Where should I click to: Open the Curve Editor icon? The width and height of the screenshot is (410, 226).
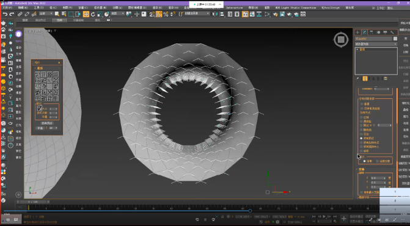coord(252,14)
